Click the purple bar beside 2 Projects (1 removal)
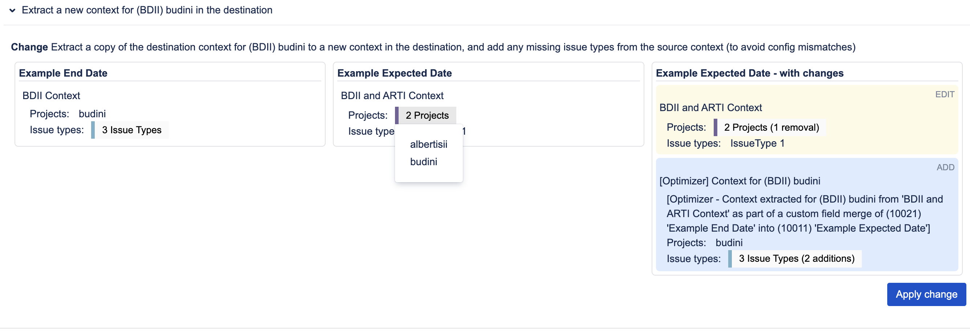Viewport: 970px width, 334px height. 716,127
